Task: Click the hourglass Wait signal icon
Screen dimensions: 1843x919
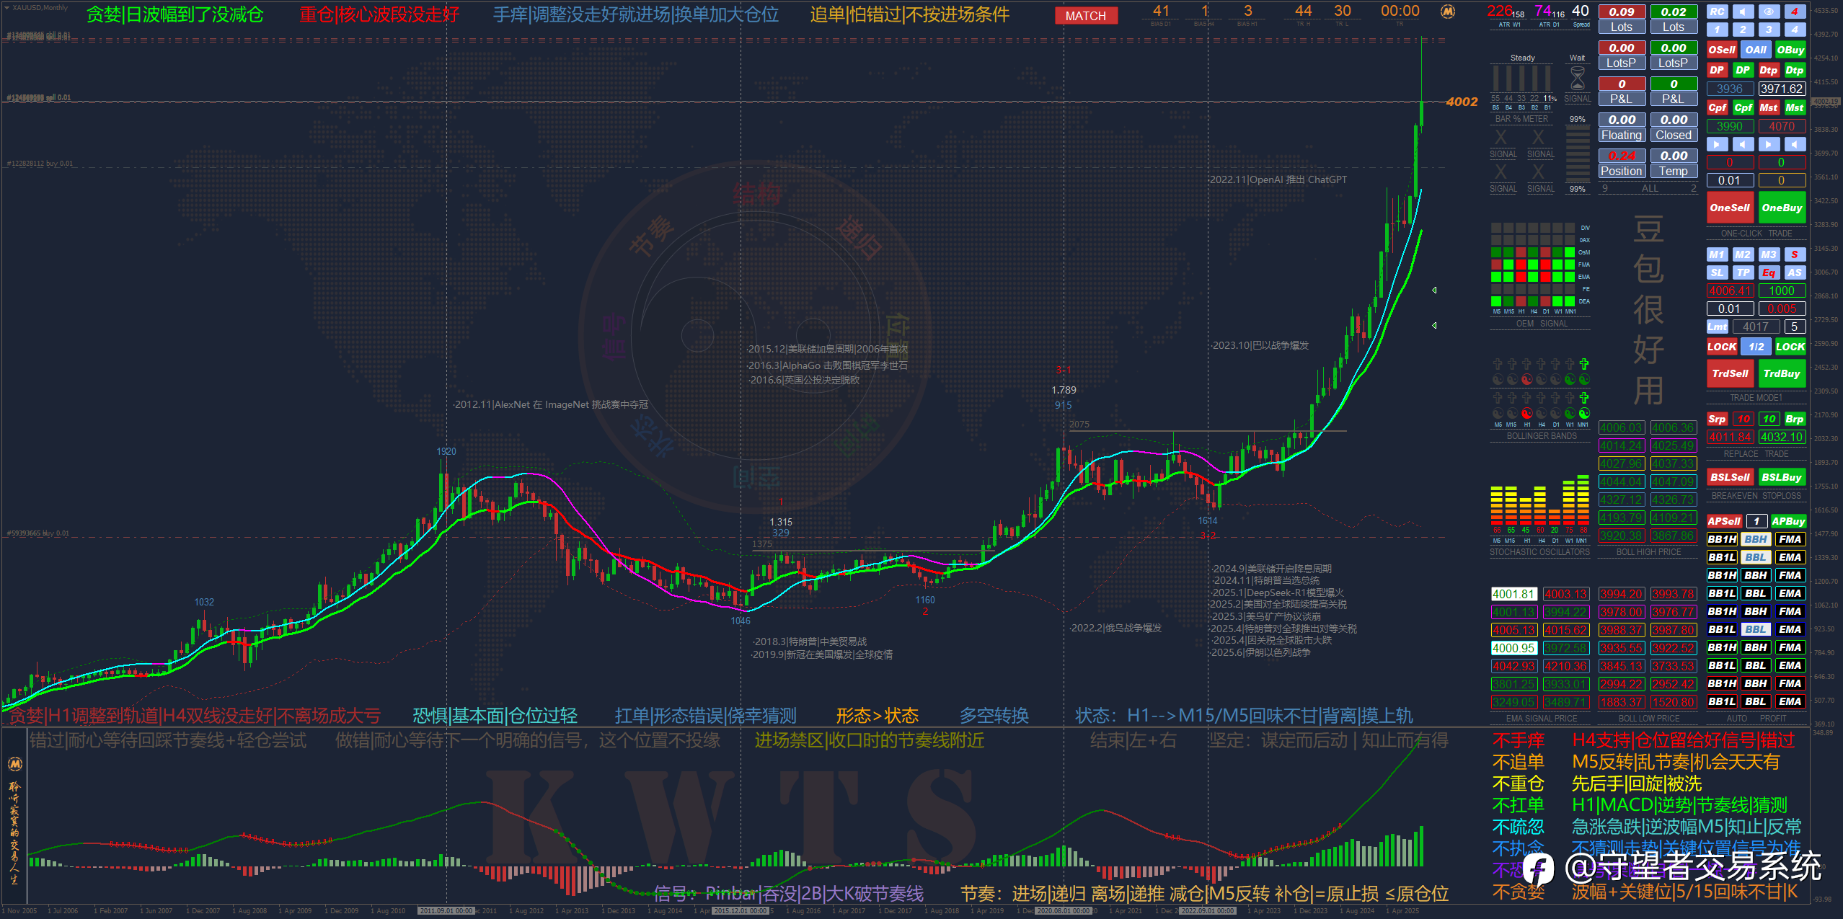Action: 1577,78
